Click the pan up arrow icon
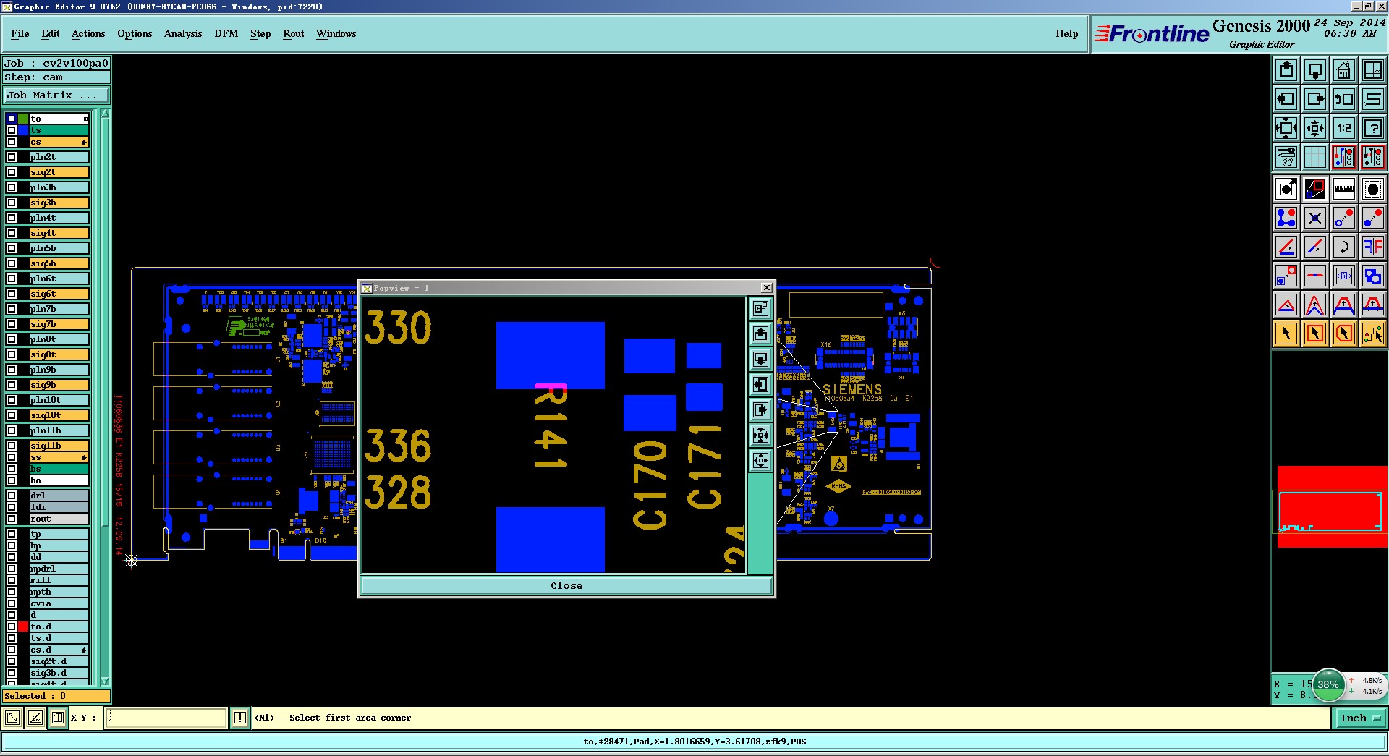Screen dimensions: 1389x756 pos(1286,70)
